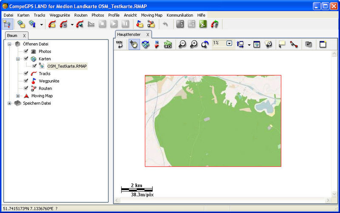The width and height of the screenshot is (340, 213).
Task: Click the zoom out magnifier icon
Action: click(182, 44)
